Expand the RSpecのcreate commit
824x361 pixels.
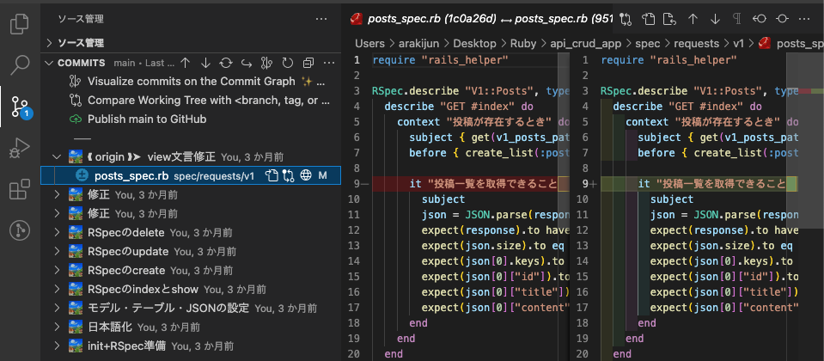[x=58, y=270]
